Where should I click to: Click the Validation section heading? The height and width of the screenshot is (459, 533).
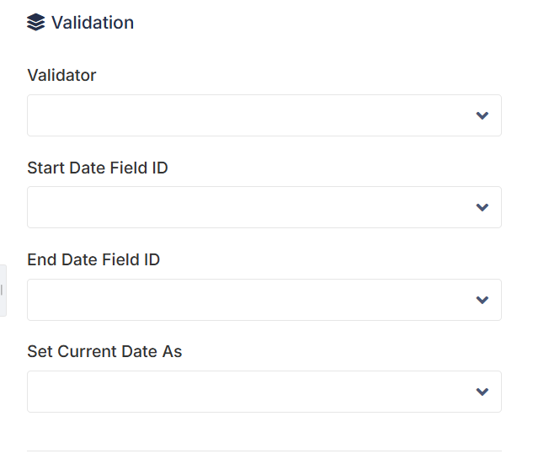point(93,23)
